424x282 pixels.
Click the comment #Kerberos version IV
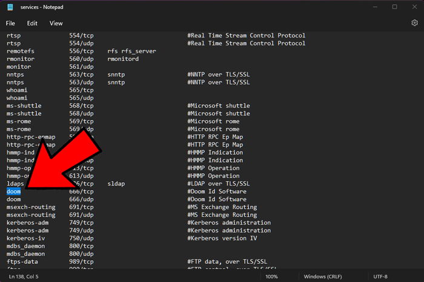tap(222, 239)
